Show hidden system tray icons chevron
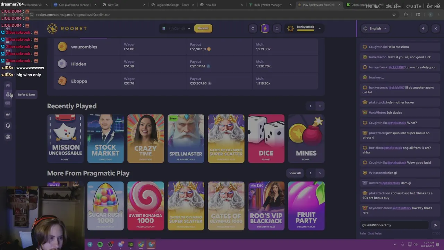444x250 pixels. click(x=395, y=244)
